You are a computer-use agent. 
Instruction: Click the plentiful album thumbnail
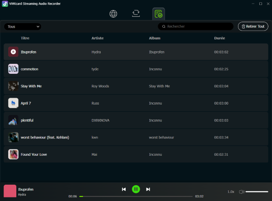13,120
